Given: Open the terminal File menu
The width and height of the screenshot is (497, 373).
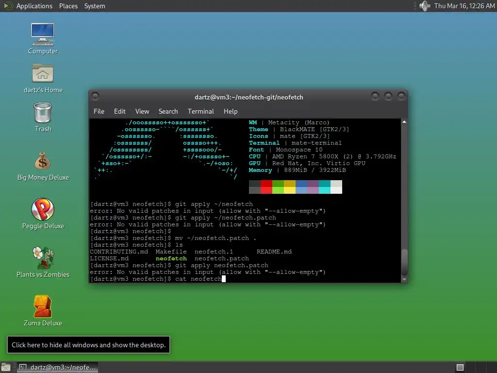Looking at the screenshot, I should (x=99, y=111).
